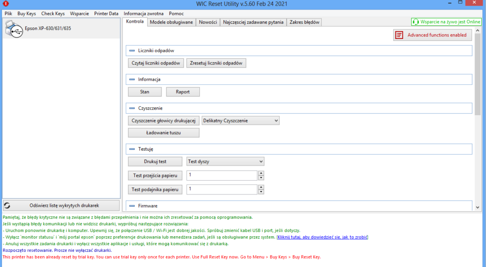The height and width of the screenshot is (267, 486).
Task: Switch to the Nowości tab
Action: (x=208, y=22)
